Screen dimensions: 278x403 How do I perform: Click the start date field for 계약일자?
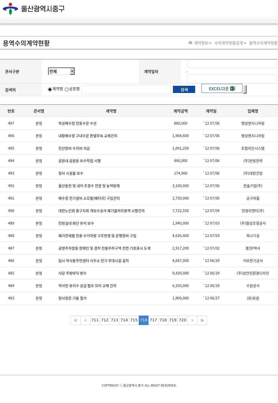231,64
